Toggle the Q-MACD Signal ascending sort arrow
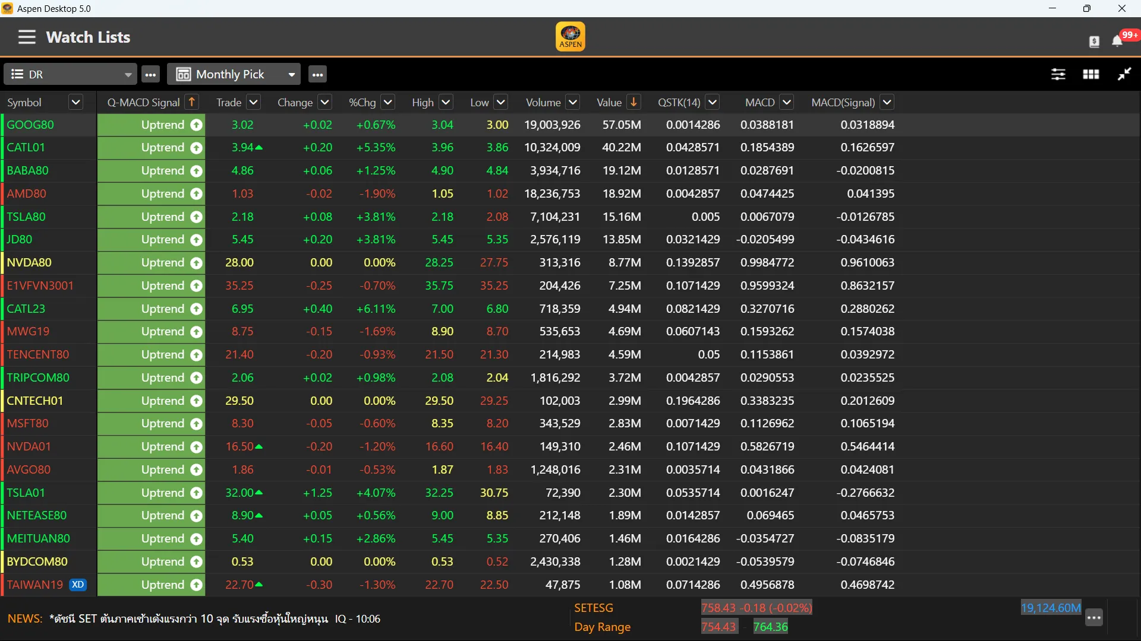This screenshot has height=641, width=1141. point(192,102)
